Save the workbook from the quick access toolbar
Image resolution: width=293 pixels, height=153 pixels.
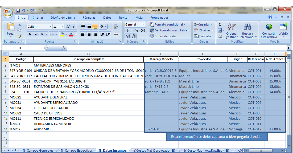(x=18, y=11)
